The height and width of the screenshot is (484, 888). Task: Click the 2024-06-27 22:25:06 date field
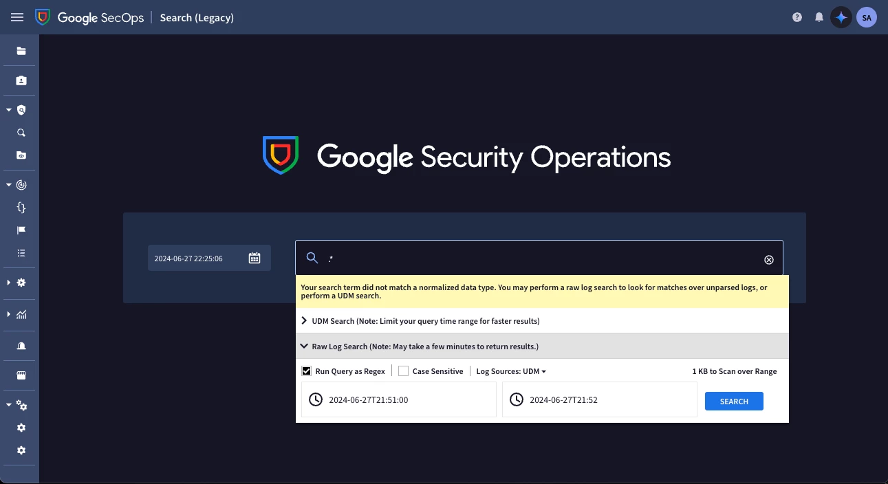point(209,258)
